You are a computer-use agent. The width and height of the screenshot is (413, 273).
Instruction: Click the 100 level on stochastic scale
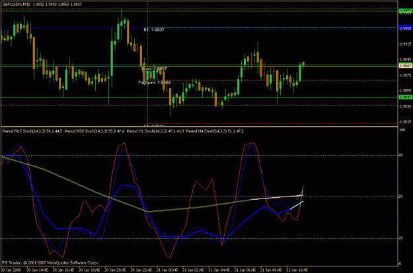click(402, 130)
